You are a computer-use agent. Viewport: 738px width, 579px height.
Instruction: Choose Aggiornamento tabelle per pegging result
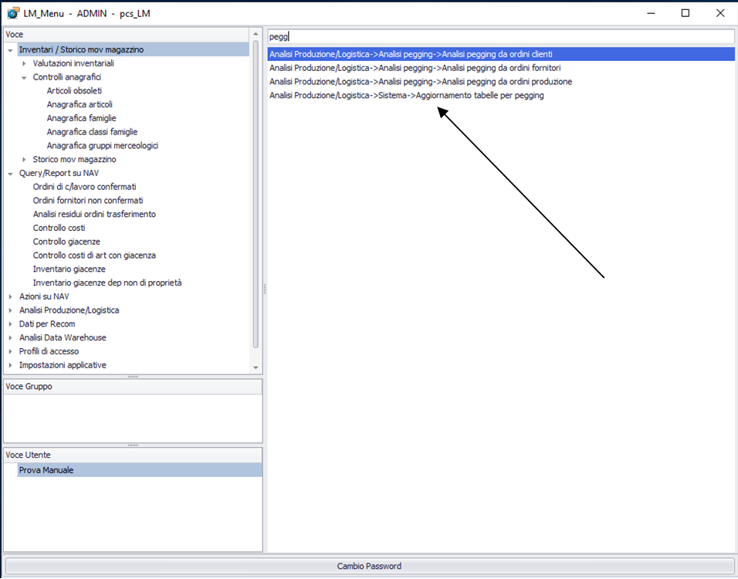coord(406,96)
